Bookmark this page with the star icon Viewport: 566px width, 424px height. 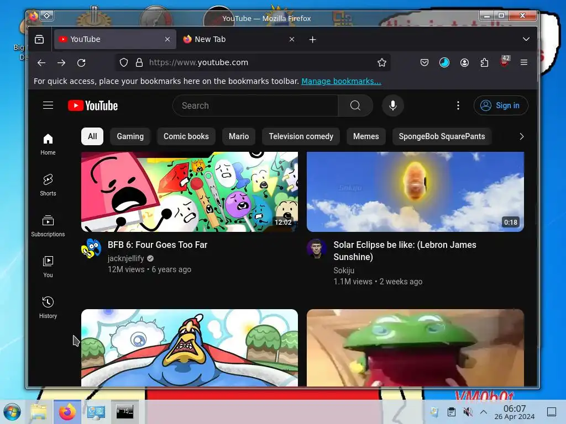(x=381, y=63)
